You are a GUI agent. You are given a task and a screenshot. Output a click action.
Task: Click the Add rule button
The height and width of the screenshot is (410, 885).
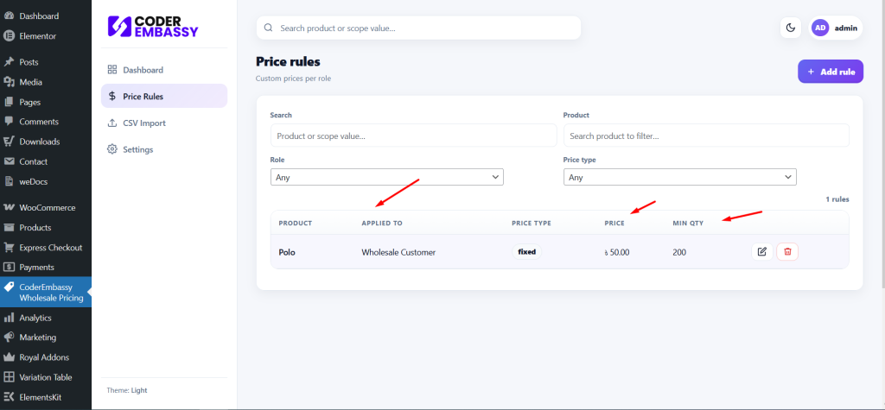tap(830, 72)
